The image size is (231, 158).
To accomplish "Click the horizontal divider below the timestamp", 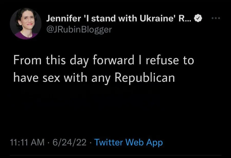I will pyautogui.click(x=115, y=155).
